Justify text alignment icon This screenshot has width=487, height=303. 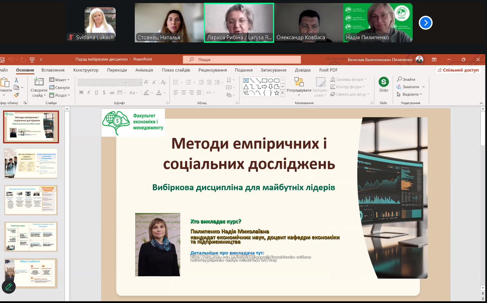coord(199,93)
